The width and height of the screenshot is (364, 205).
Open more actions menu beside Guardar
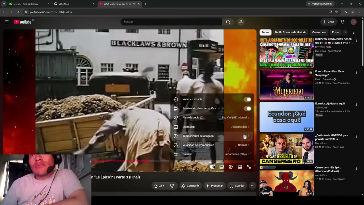(x=253, y=186)
